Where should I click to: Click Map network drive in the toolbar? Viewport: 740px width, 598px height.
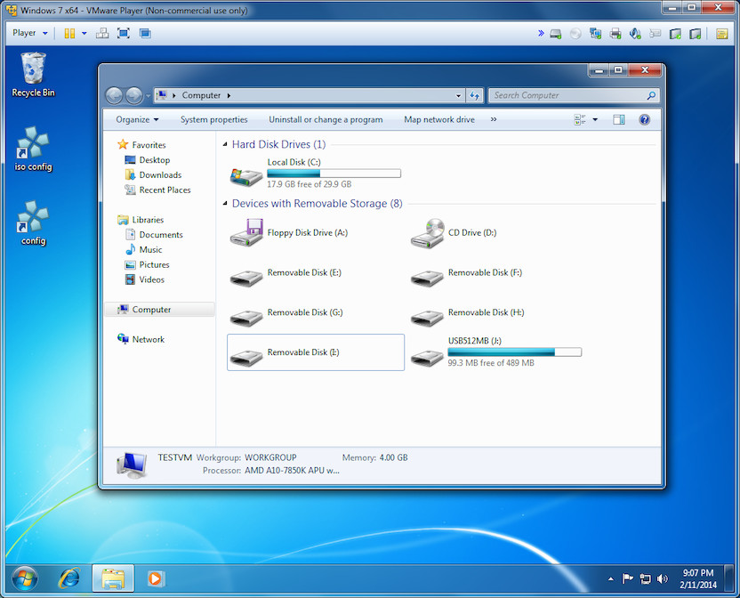[x=438, y=119]
